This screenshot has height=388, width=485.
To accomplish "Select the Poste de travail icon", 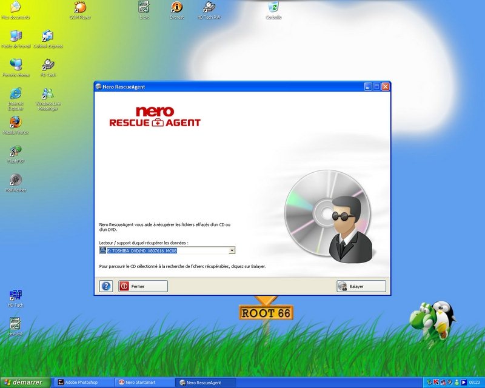I will 16,39.
